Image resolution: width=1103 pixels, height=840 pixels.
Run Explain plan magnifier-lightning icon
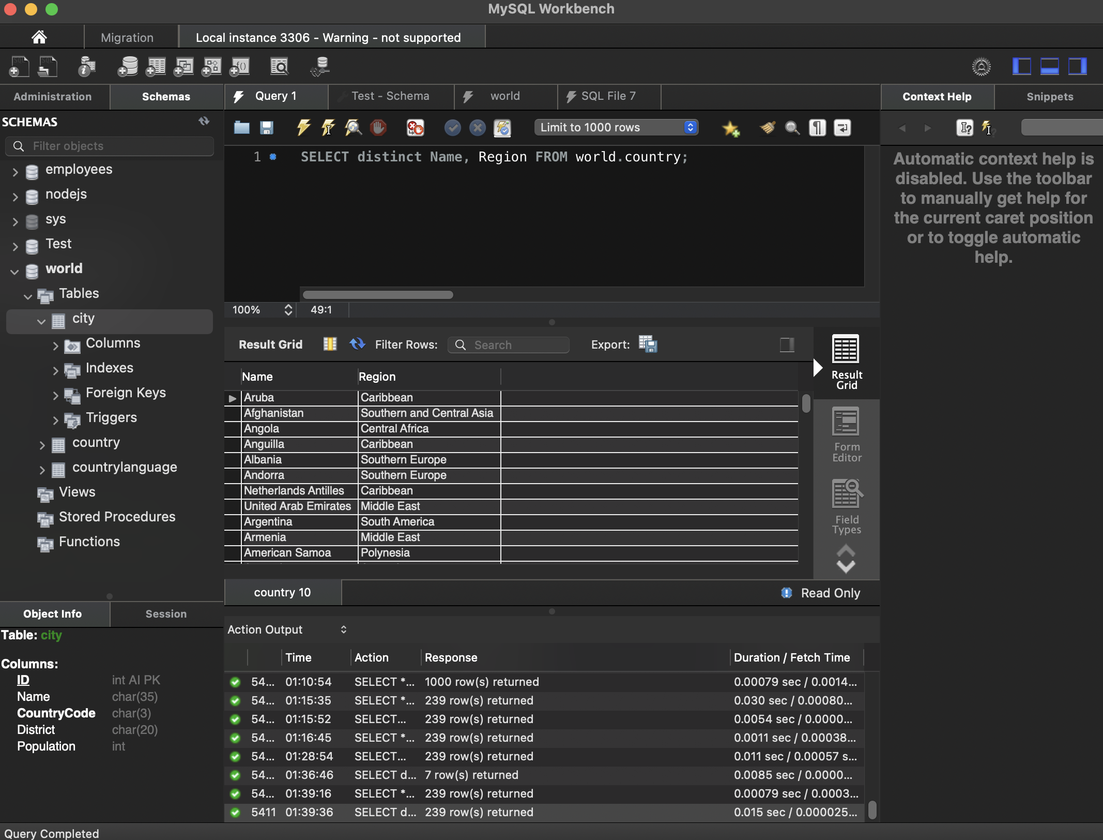pyautogui.click(x=353, y=128)
